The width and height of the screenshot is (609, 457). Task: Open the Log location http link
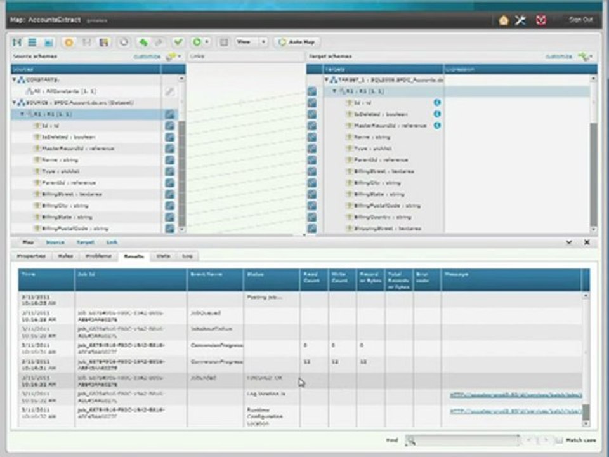coord(516,395)
